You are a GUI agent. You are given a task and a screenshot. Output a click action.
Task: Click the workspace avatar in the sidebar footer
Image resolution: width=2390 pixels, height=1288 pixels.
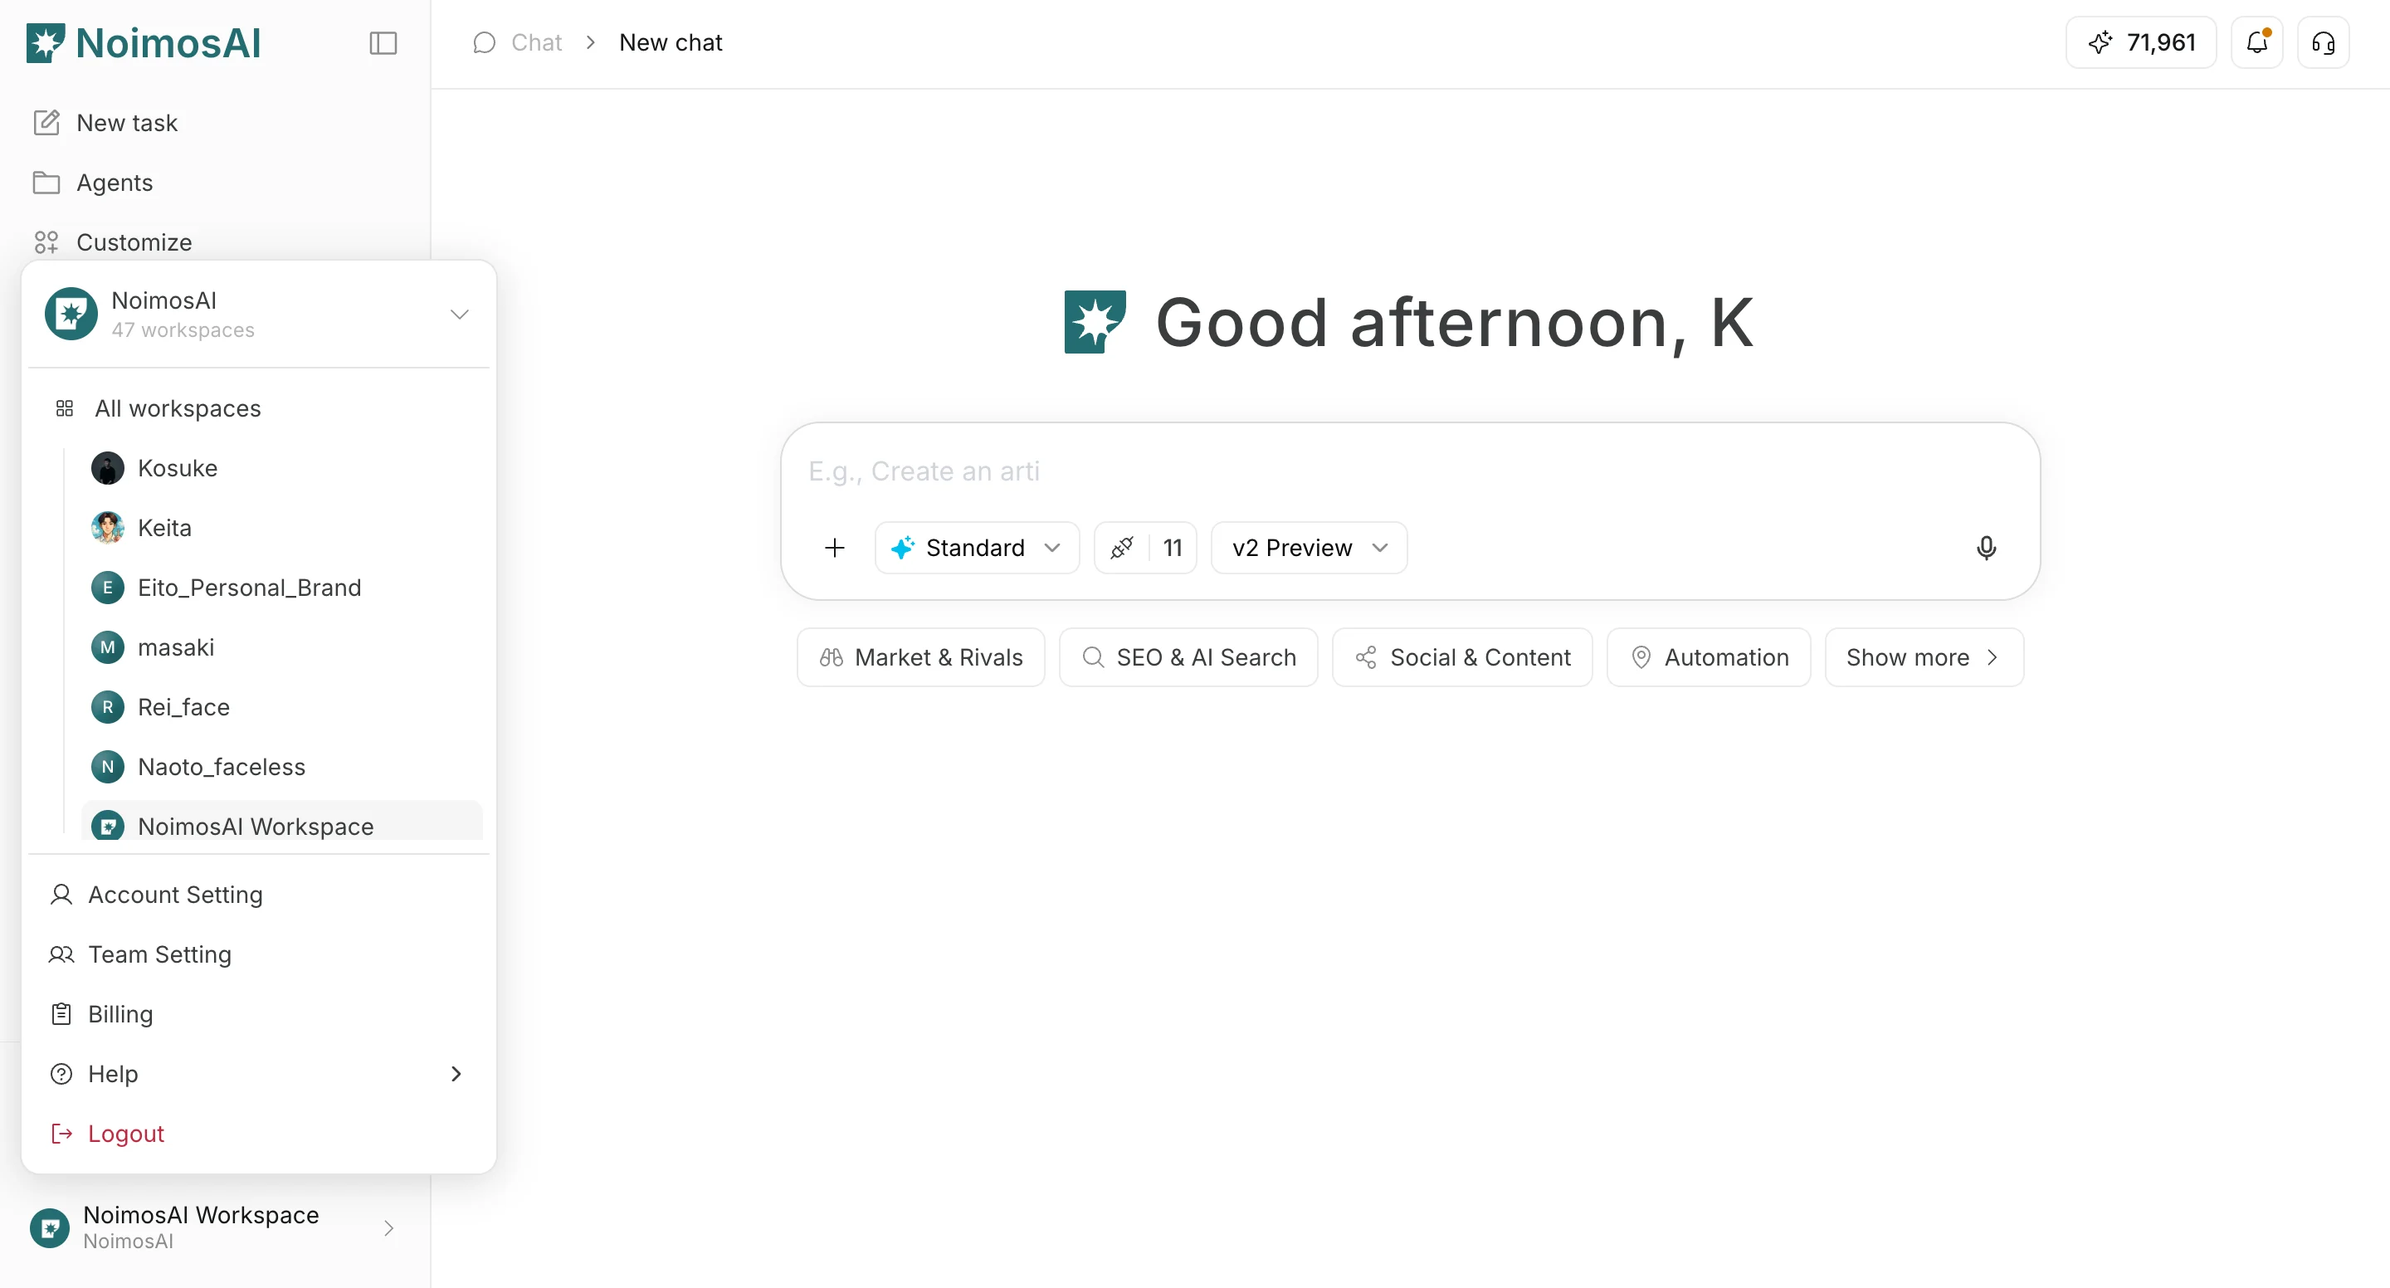coord(50,1227)
